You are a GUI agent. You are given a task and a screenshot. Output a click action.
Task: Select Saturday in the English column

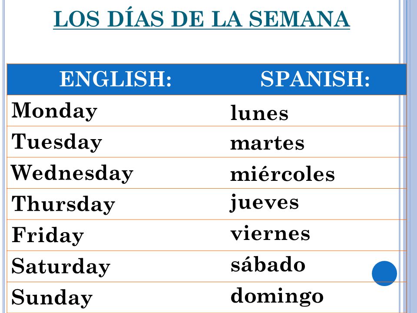(x=61, y=266)
